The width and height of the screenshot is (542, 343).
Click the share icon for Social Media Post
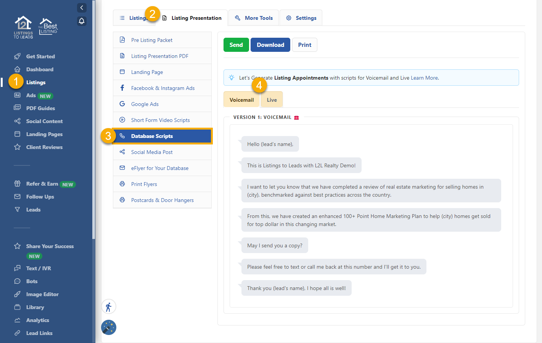click(x=122, y=152)
